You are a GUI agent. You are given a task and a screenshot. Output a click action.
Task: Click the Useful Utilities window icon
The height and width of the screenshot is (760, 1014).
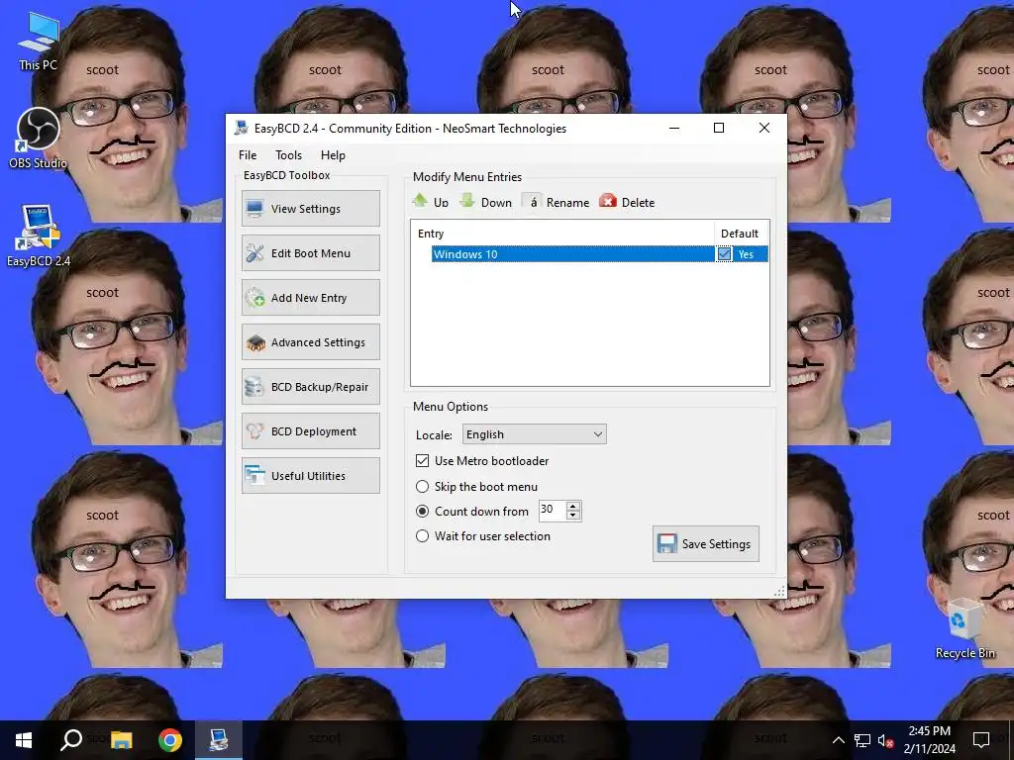pyautogui.click(x=254, y=476)
